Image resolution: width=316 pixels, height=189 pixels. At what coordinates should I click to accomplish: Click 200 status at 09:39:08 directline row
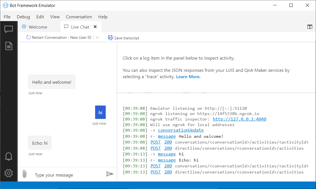click(168, 148)
